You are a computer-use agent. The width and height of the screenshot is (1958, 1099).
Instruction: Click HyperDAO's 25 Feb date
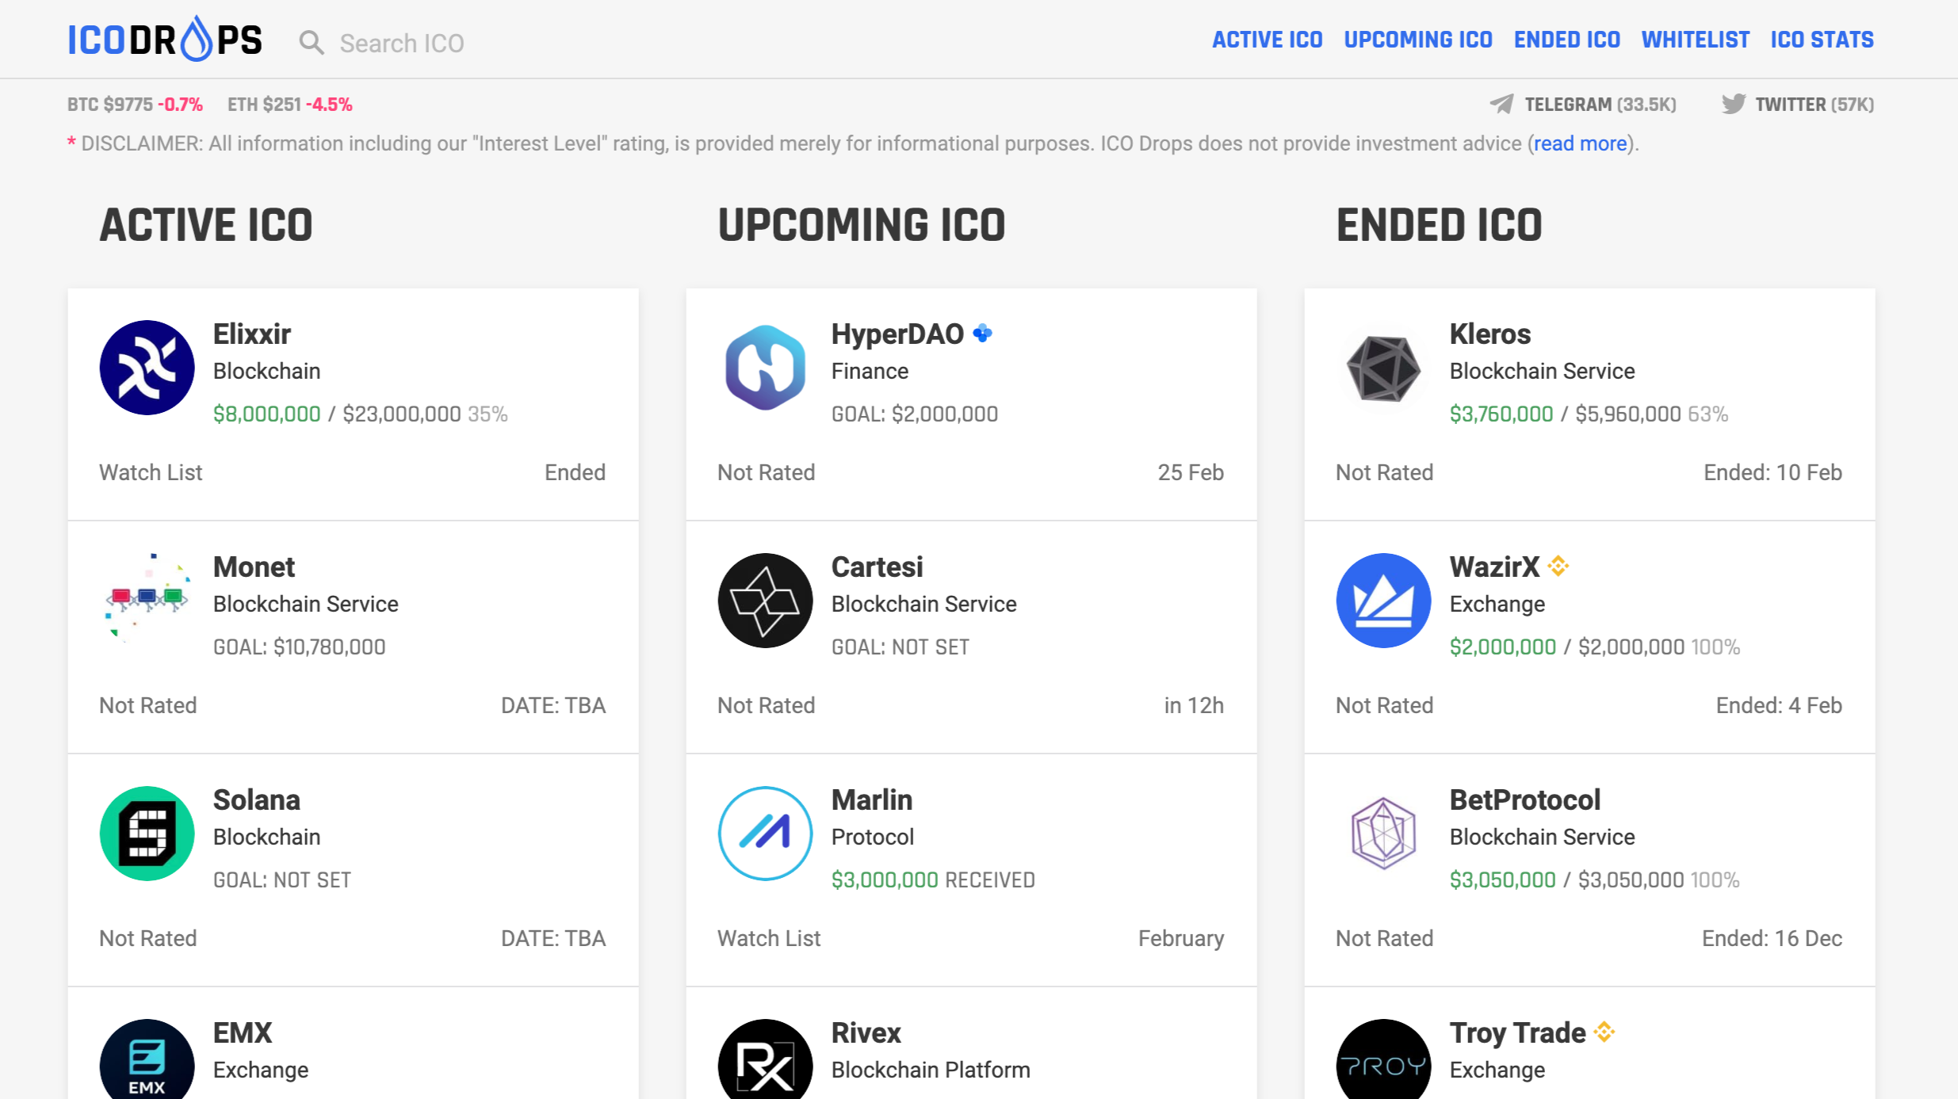point(1191,473)
